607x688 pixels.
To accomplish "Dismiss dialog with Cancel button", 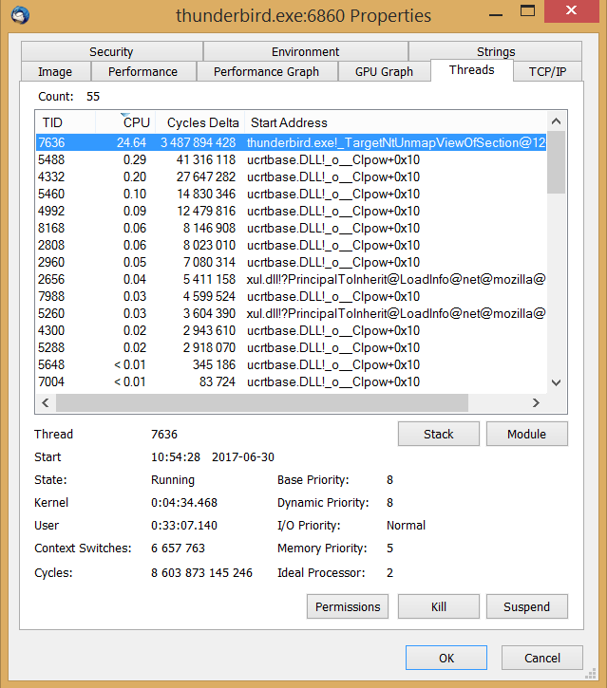I will point(542,658).
